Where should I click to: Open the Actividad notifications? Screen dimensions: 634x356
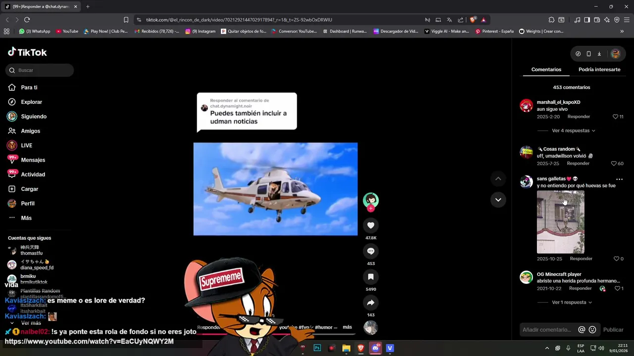26,175
